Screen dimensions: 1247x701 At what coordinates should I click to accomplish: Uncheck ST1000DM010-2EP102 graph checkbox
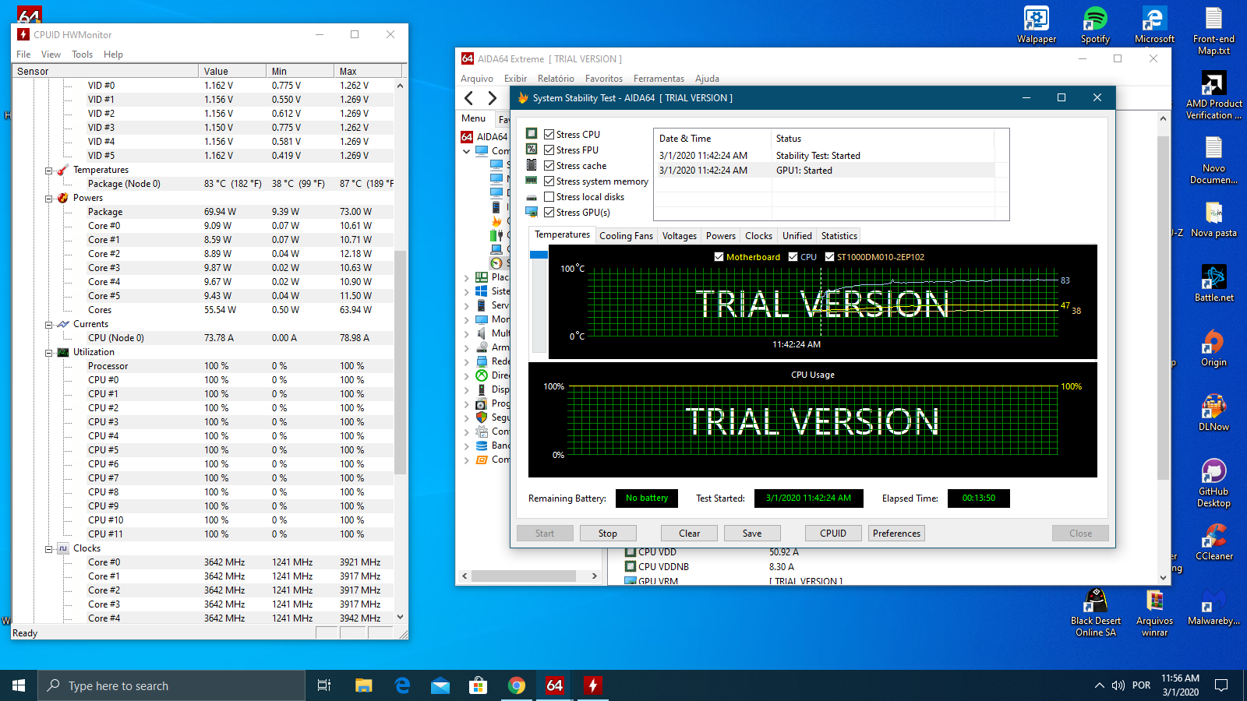(x=829, y=257)
